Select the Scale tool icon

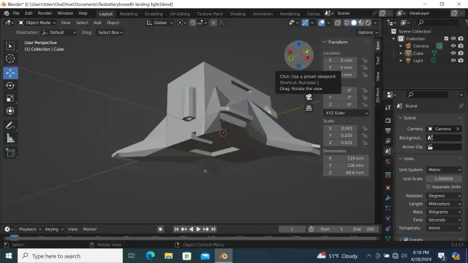(x=11, y=98)
